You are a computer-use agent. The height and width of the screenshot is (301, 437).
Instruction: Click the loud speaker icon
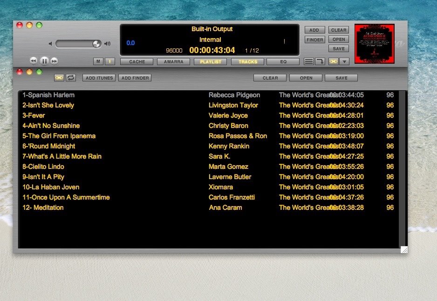pos(108,44)
